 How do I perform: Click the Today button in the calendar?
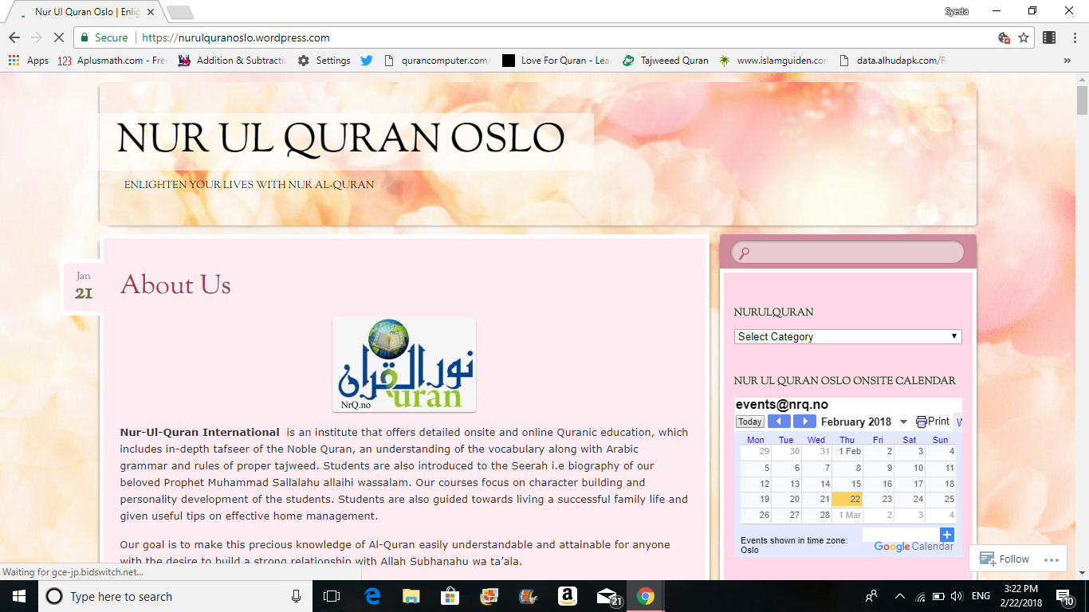749,422
